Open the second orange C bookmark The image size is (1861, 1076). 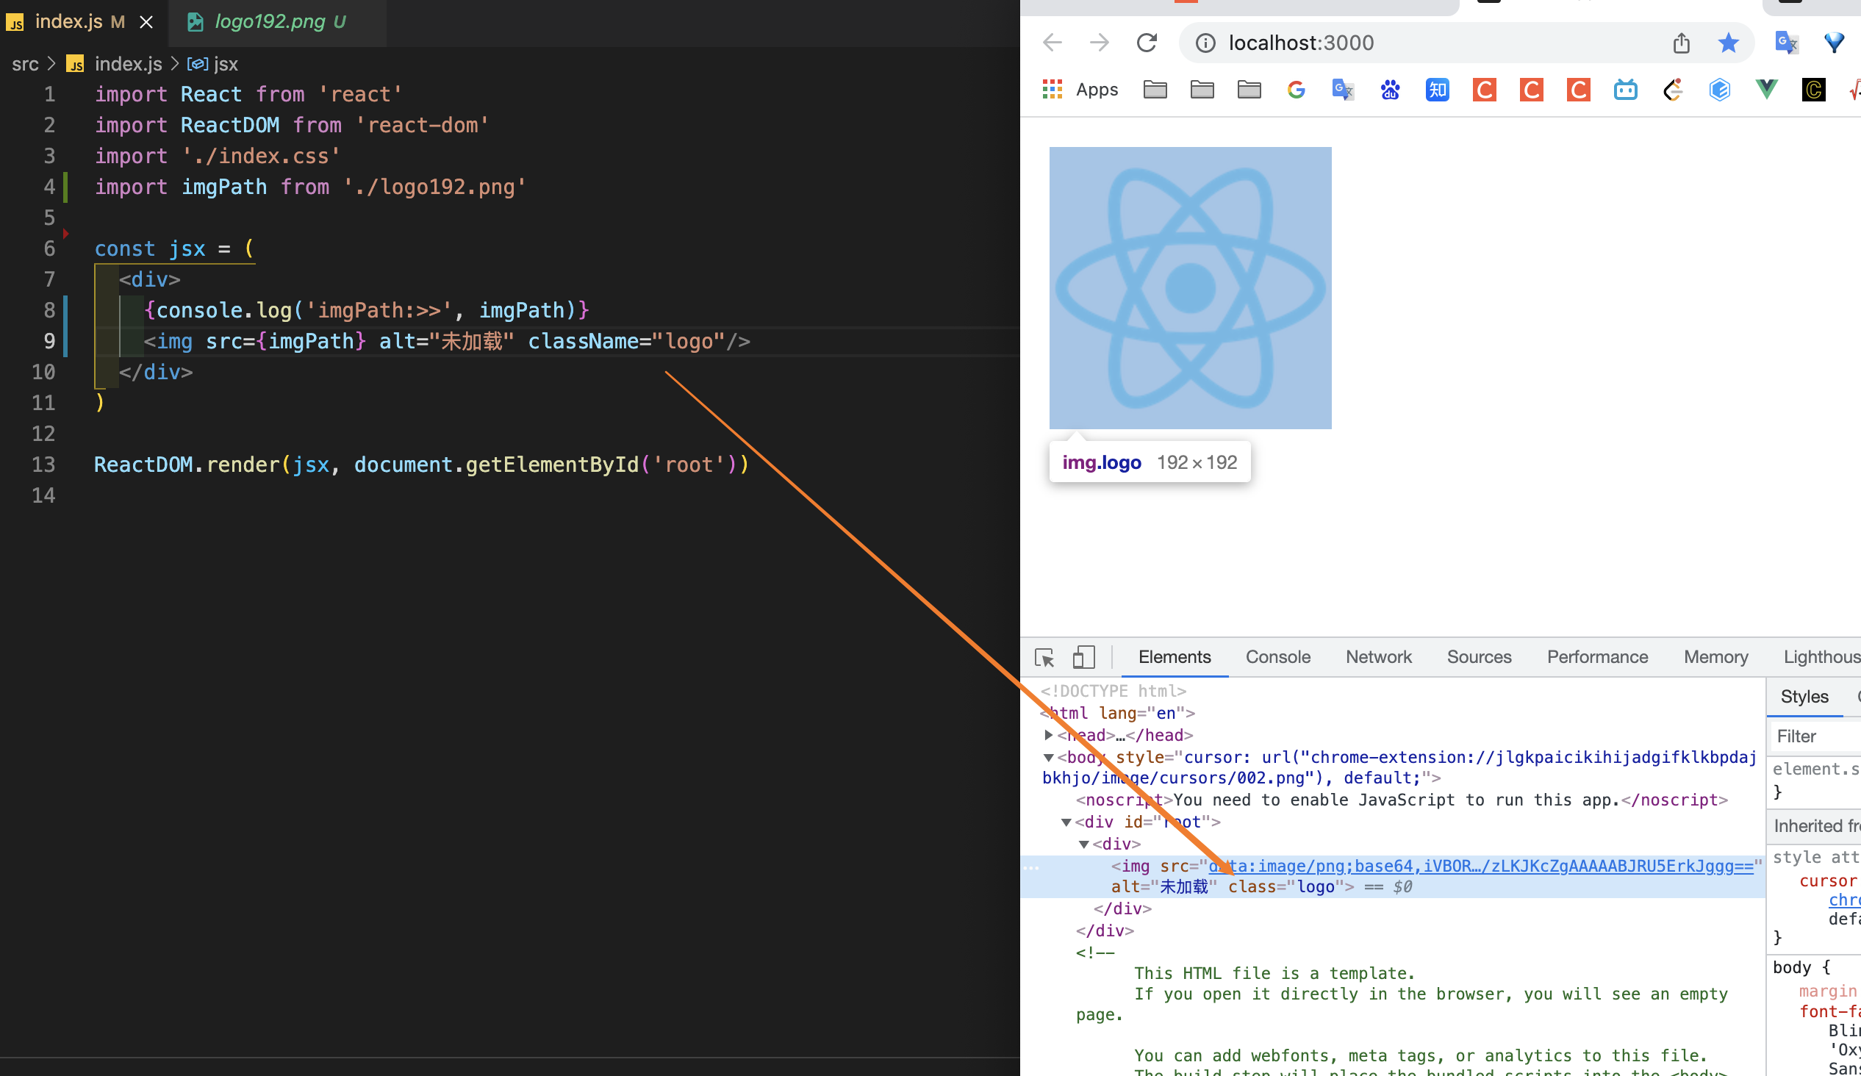(1532, 90)
